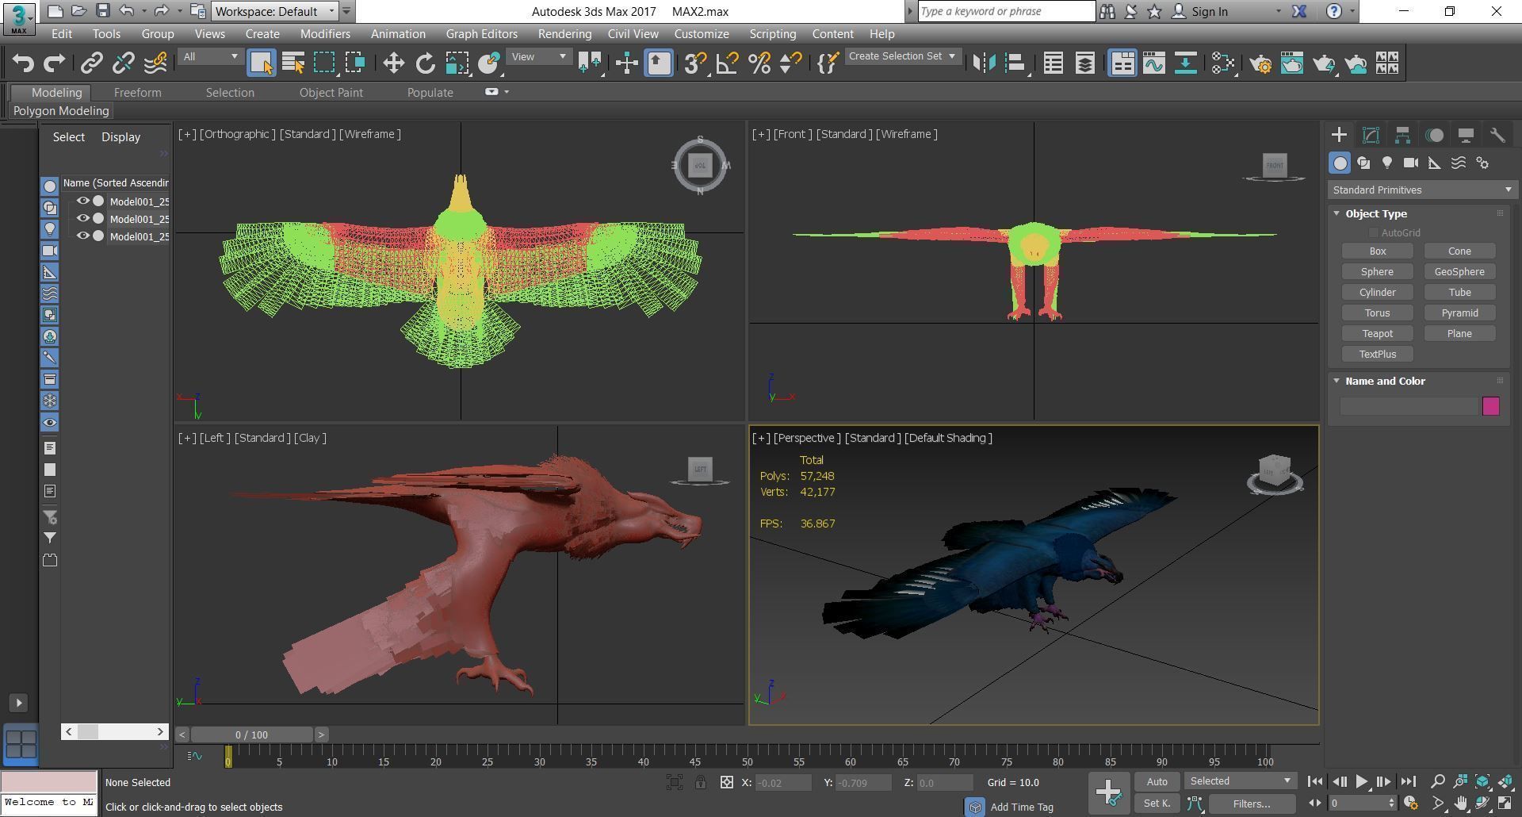
Task: Create a GeoSphere primitive
Action: pos(1459,271)
